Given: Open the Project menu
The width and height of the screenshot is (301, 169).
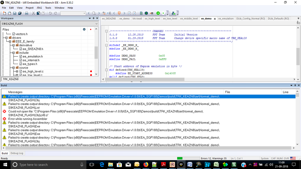Looking at the screenshot, I should point(30,8).
